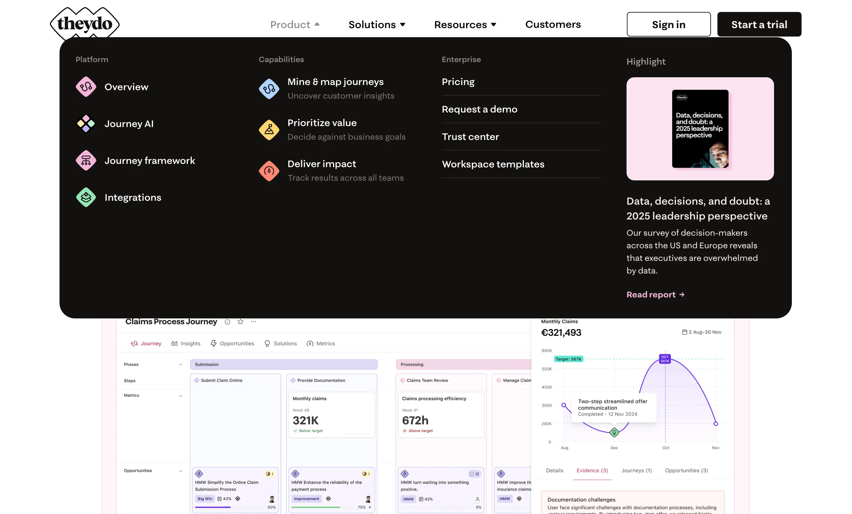Viewport: 852px width, 514px height.
Task: Click the Journey AI diamond icon
Action: 86,124
